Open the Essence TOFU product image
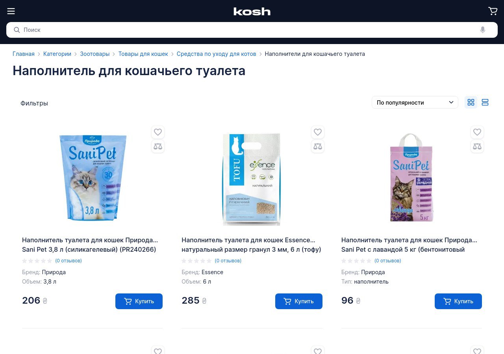 252,179
